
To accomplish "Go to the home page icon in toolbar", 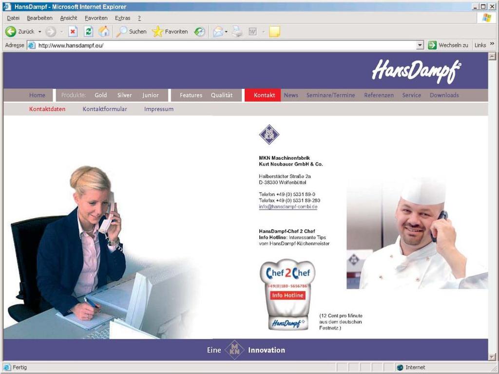I will 104,32.
